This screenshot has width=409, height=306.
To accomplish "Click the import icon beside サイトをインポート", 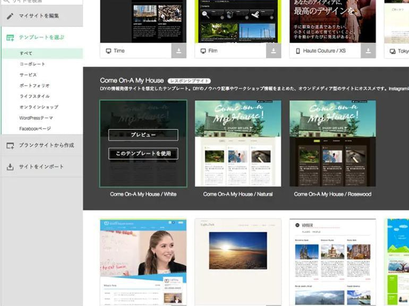I will click(10, 167).
